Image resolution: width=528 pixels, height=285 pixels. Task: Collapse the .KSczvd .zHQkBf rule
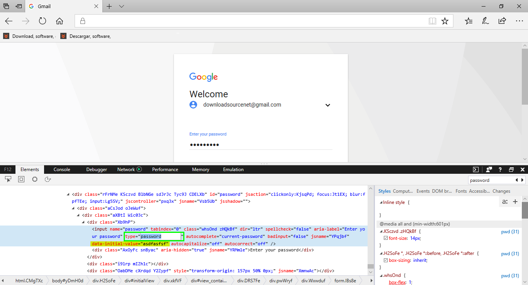tap(381, 231)
